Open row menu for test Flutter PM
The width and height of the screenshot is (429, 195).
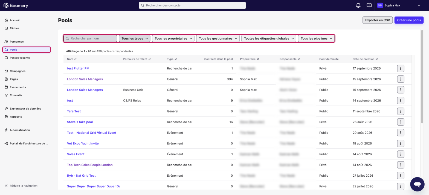401,68
